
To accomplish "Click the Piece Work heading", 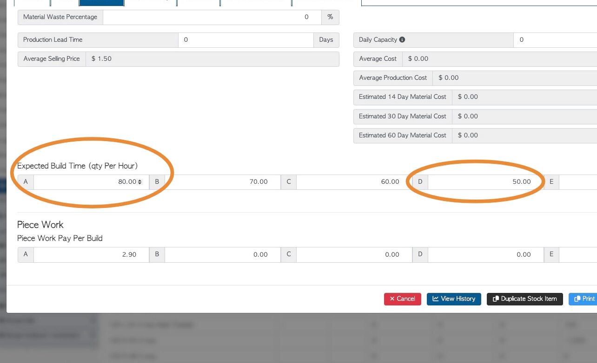I will [x=40, y=225].
